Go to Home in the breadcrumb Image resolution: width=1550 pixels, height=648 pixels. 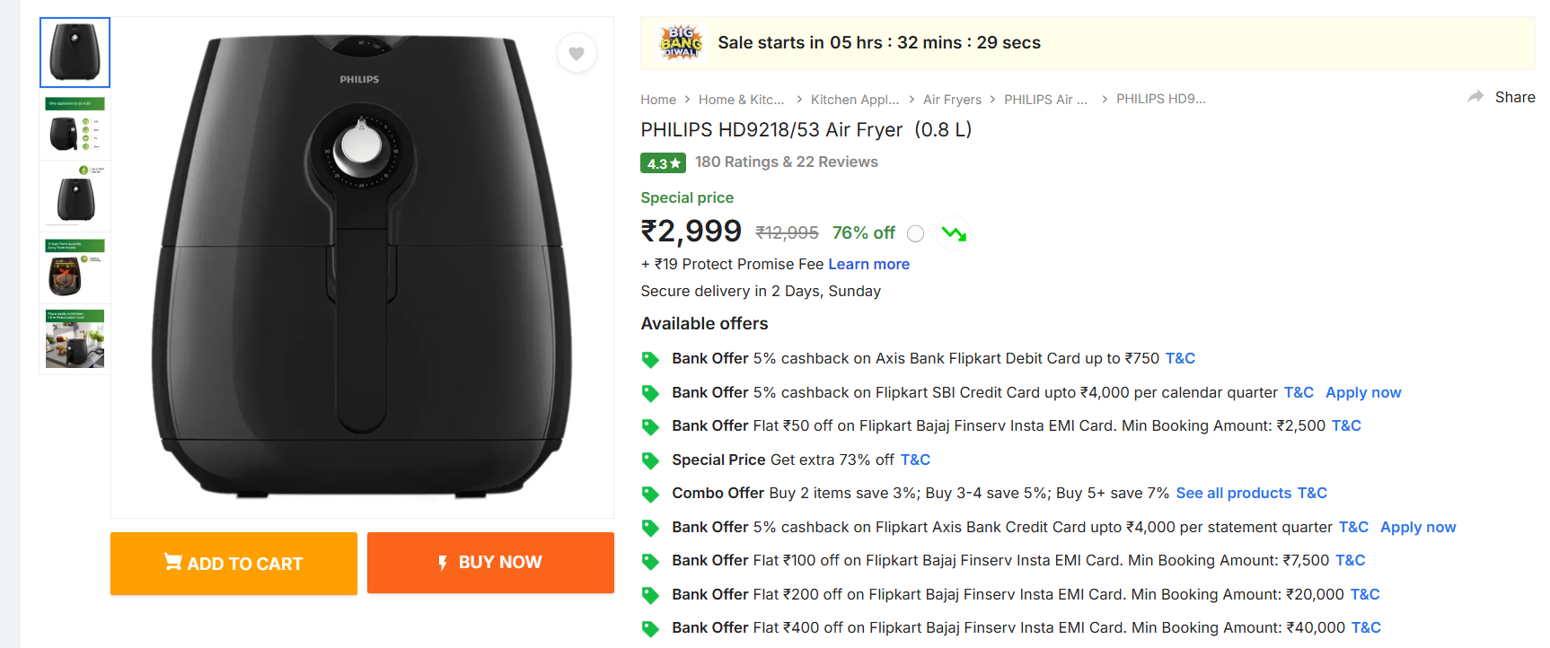(x=658, y=100)
